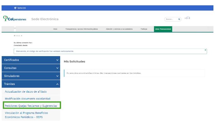Click the Trámites panel header

(x=31, y=84)
